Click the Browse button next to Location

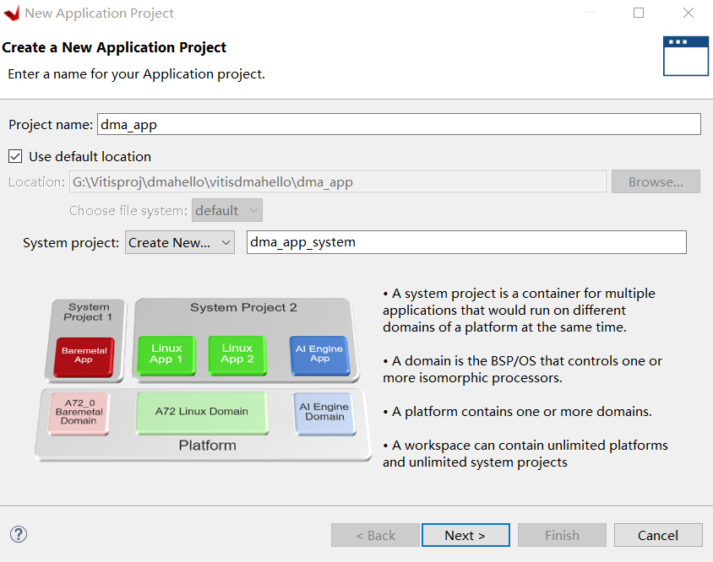pos(656,181)
